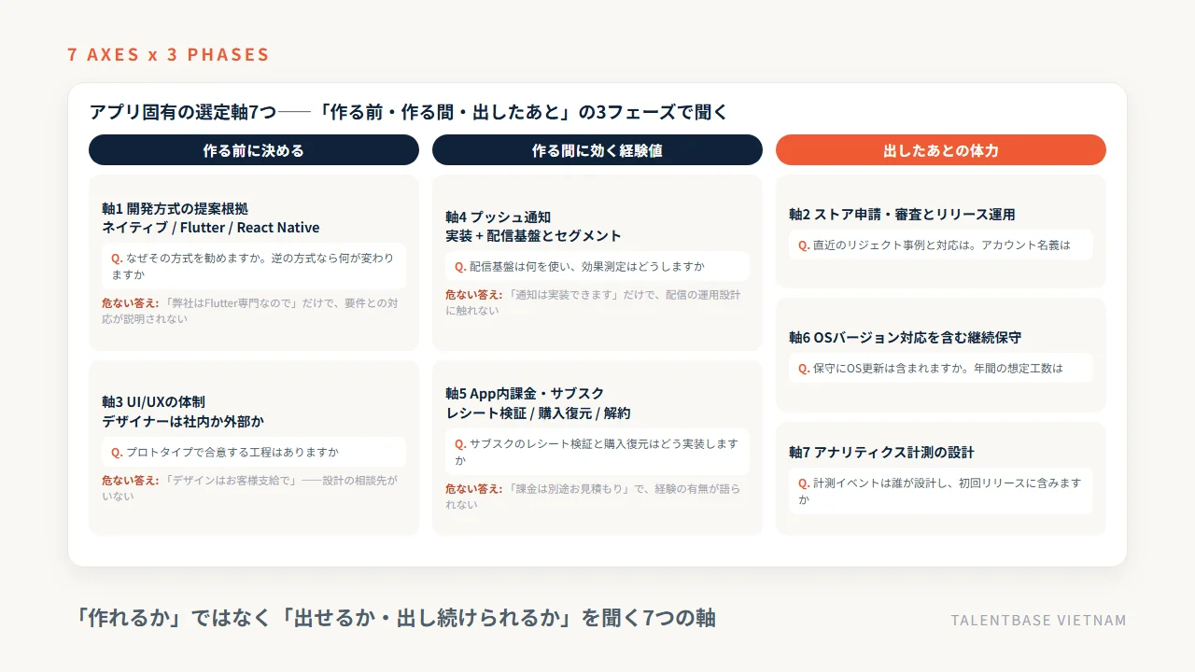Select the '作る間に効く経験値' phase header

pyautogui.click(x=597, y=149)
